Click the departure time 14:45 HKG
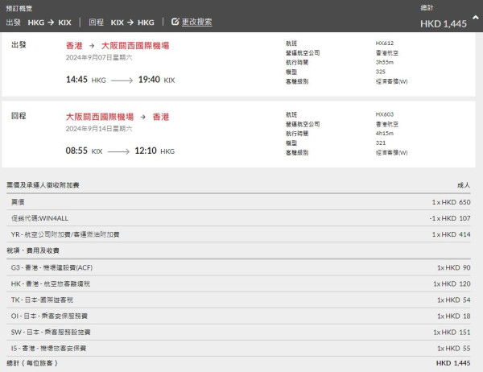This screenshot has width=483, height=372. 86,80
